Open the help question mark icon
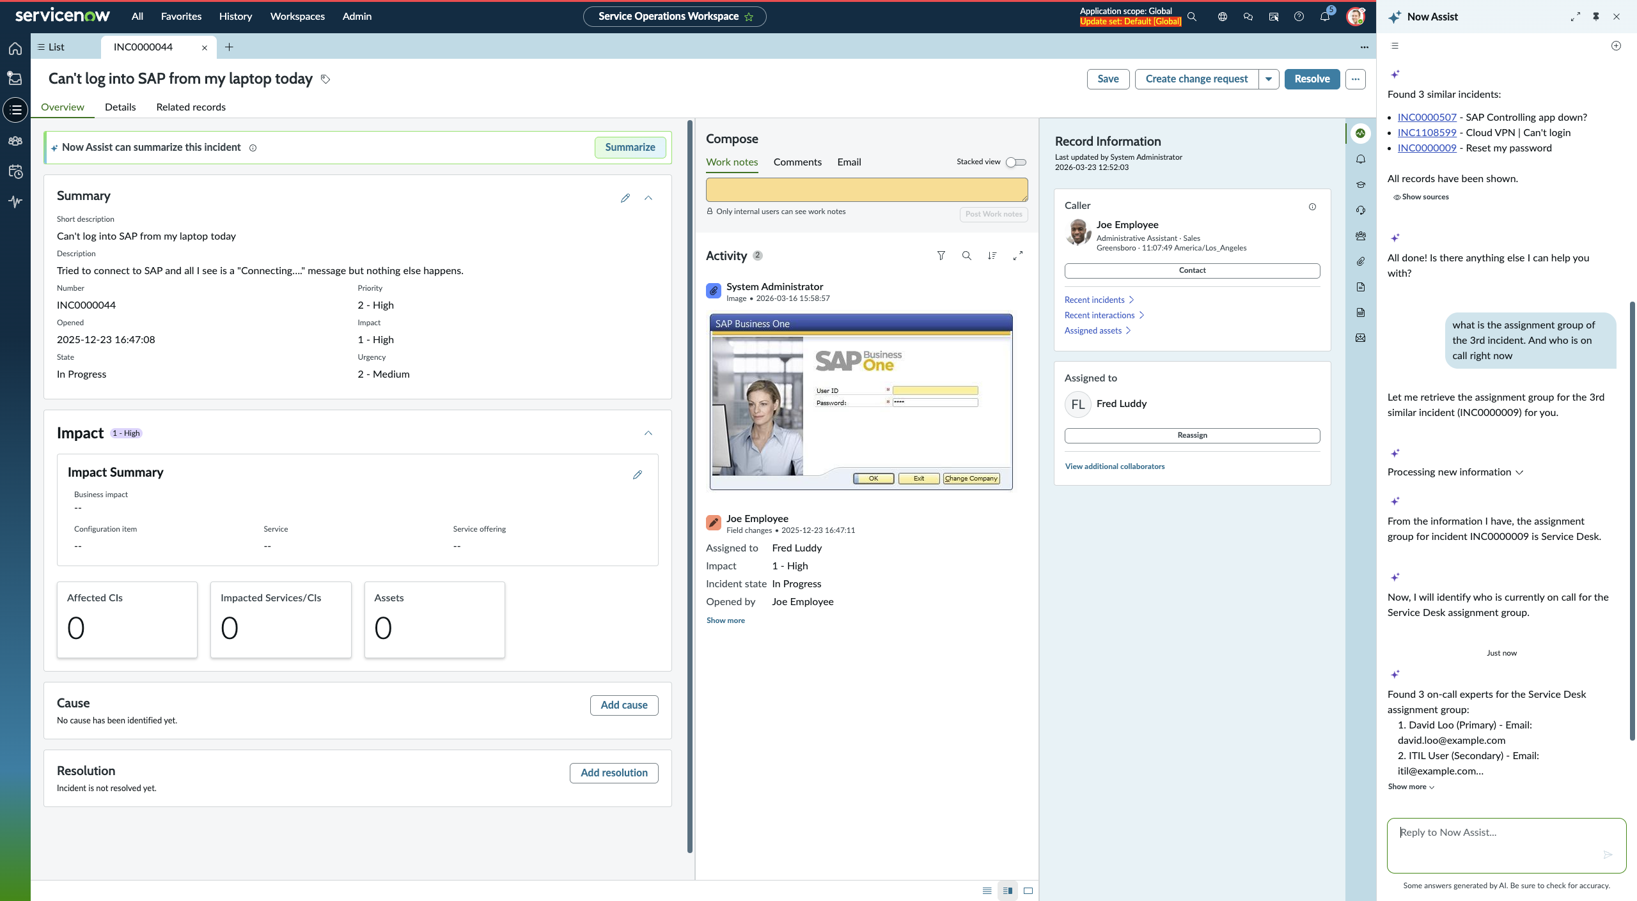 tap(1299, 17)
